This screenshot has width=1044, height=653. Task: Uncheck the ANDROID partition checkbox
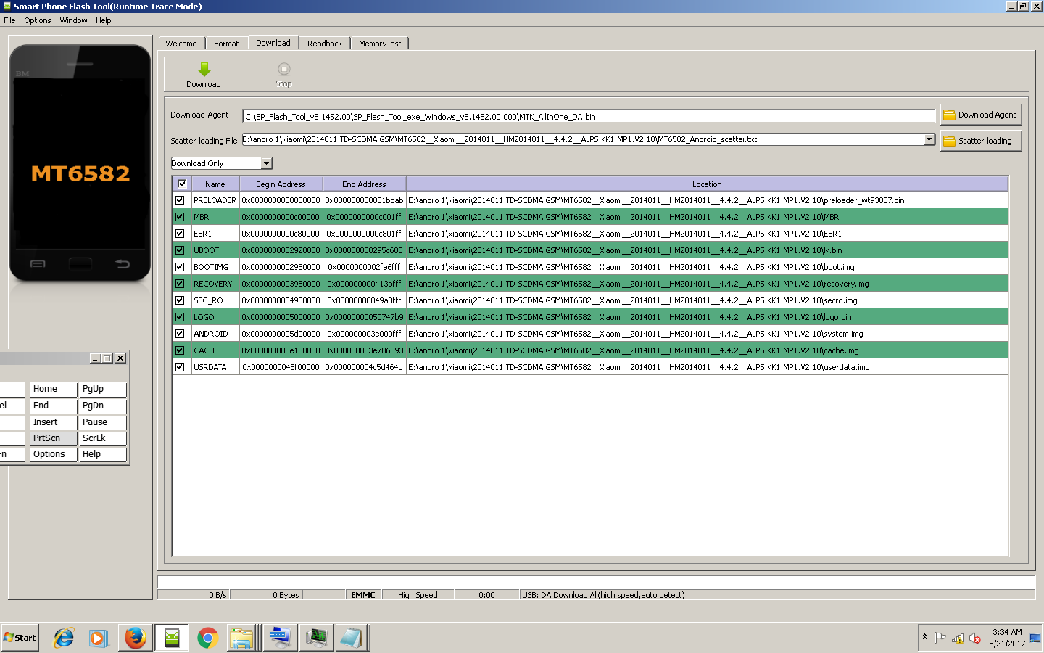coord(180,334)
